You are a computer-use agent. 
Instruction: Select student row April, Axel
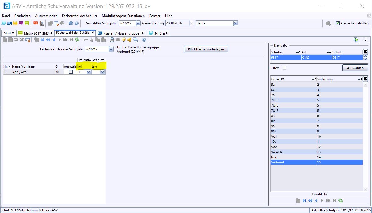(x=54, y=72)
